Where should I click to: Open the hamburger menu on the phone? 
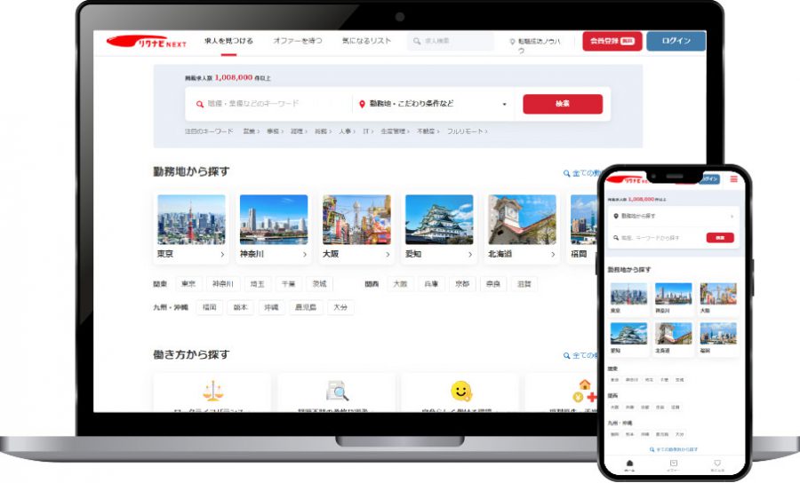[733, 178]
